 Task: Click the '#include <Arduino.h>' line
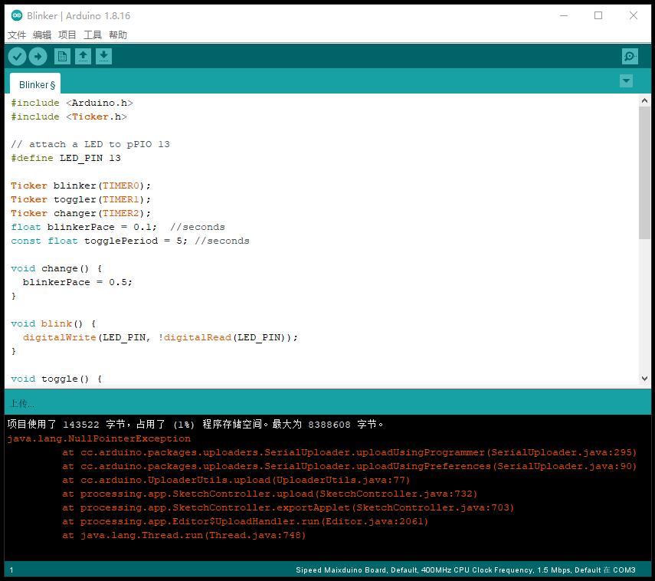(x=72, y=103)
